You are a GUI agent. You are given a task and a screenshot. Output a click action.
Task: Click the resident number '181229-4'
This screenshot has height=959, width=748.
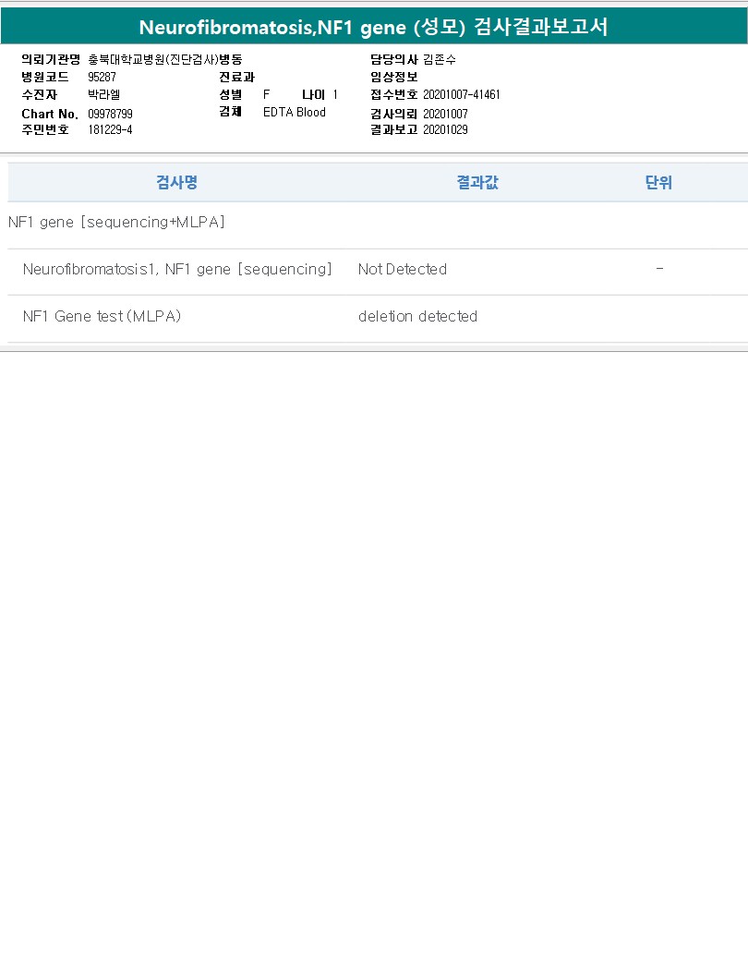click(110, 129)
